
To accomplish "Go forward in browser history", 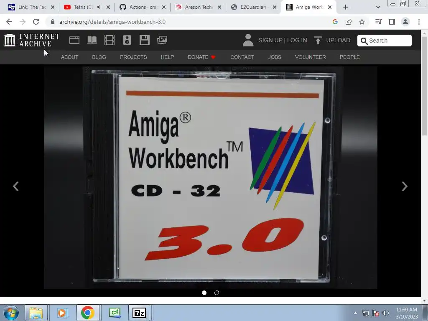I will 23,22.
